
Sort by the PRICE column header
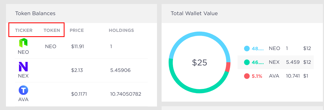[77, 31]
